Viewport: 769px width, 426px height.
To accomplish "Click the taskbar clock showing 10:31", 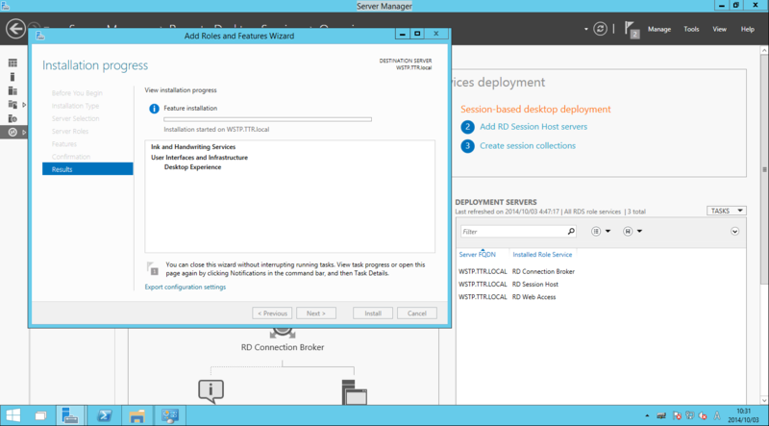I will pos(743,415).
